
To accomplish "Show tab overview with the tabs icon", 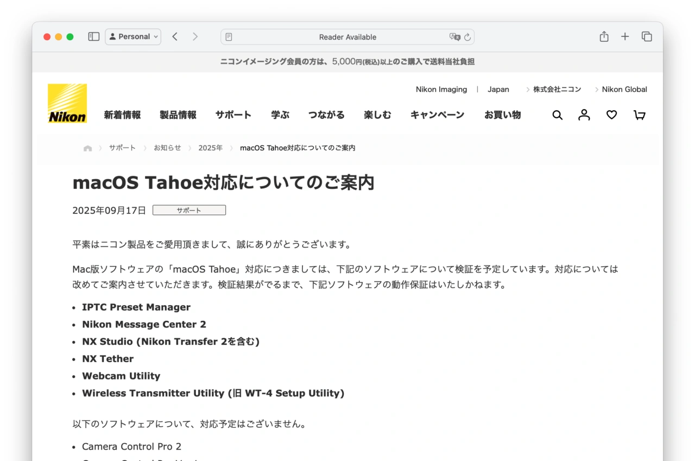I will click(x=647, y=36).
